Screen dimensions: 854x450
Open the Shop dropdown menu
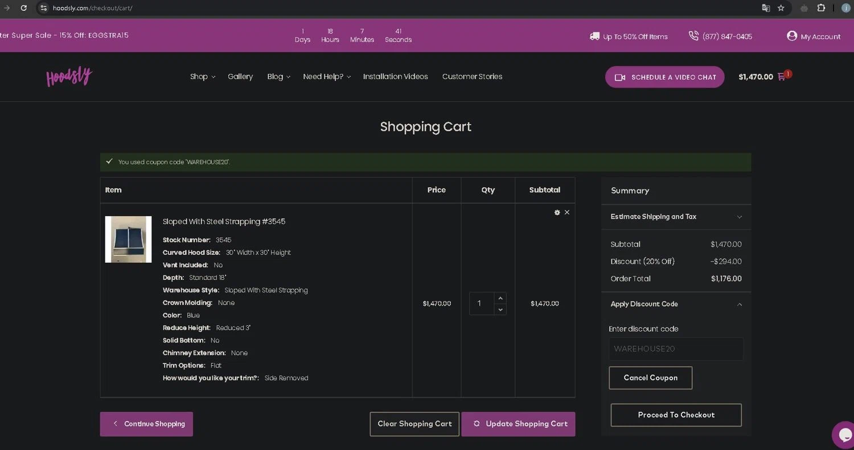pyautogui.click(x=203, y=76)
